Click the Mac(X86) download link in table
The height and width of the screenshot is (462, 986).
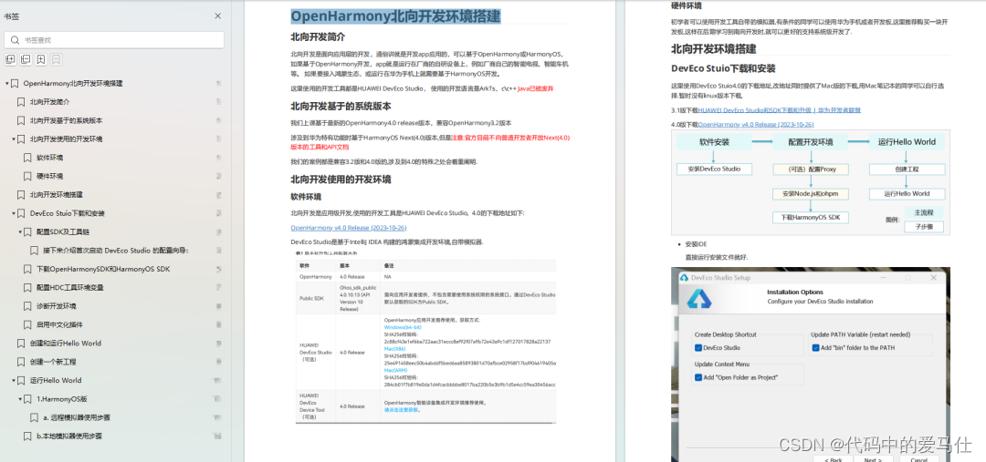(x=395, y=348)
